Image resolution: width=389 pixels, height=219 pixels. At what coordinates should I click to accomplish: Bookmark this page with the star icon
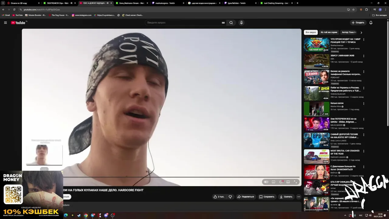(353, 9)
